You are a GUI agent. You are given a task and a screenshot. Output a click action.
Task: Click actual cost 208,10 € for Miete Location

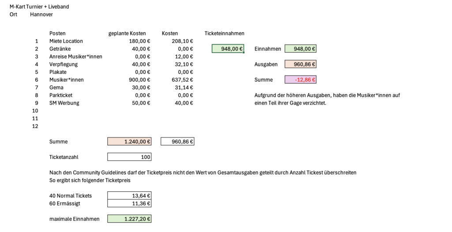[182, 41]
